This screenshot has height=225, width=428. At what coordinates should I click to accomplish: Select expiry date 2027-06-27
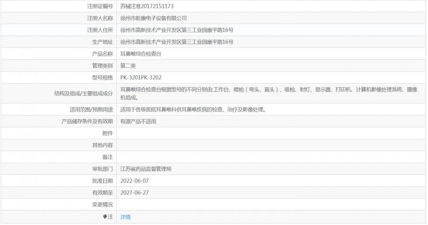click(134, 193)
